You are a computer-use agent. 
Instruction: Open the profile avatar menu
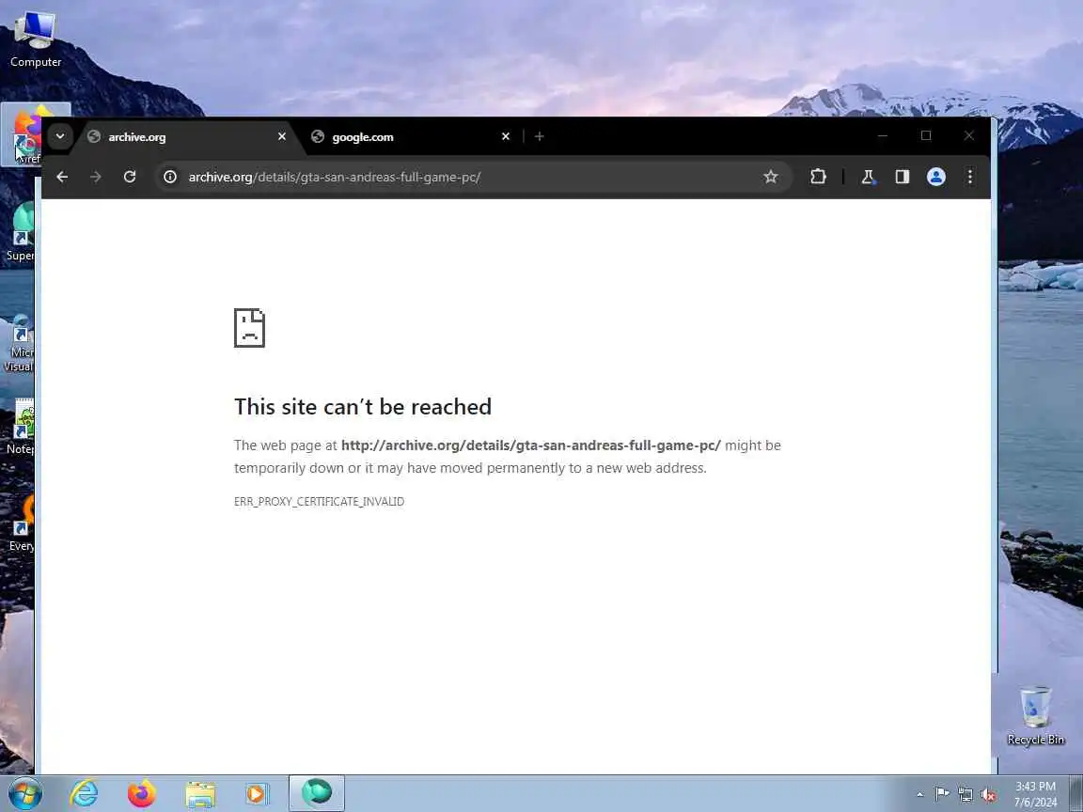click(936, 177)
